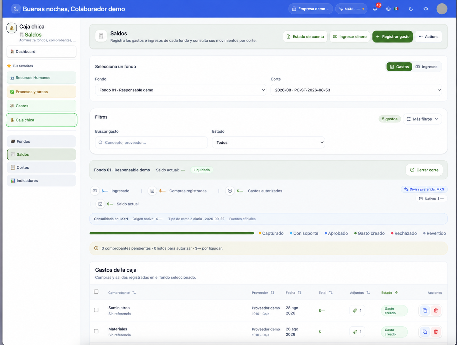Screen dimensions: 457x345
Task: Delete the Suministros expense
Action: tap(436, 310)
